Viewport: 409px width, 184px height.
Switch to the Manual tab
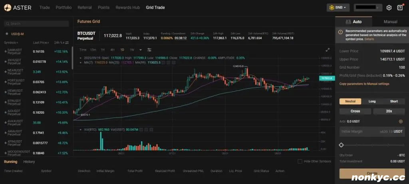(x=391, y=22)
